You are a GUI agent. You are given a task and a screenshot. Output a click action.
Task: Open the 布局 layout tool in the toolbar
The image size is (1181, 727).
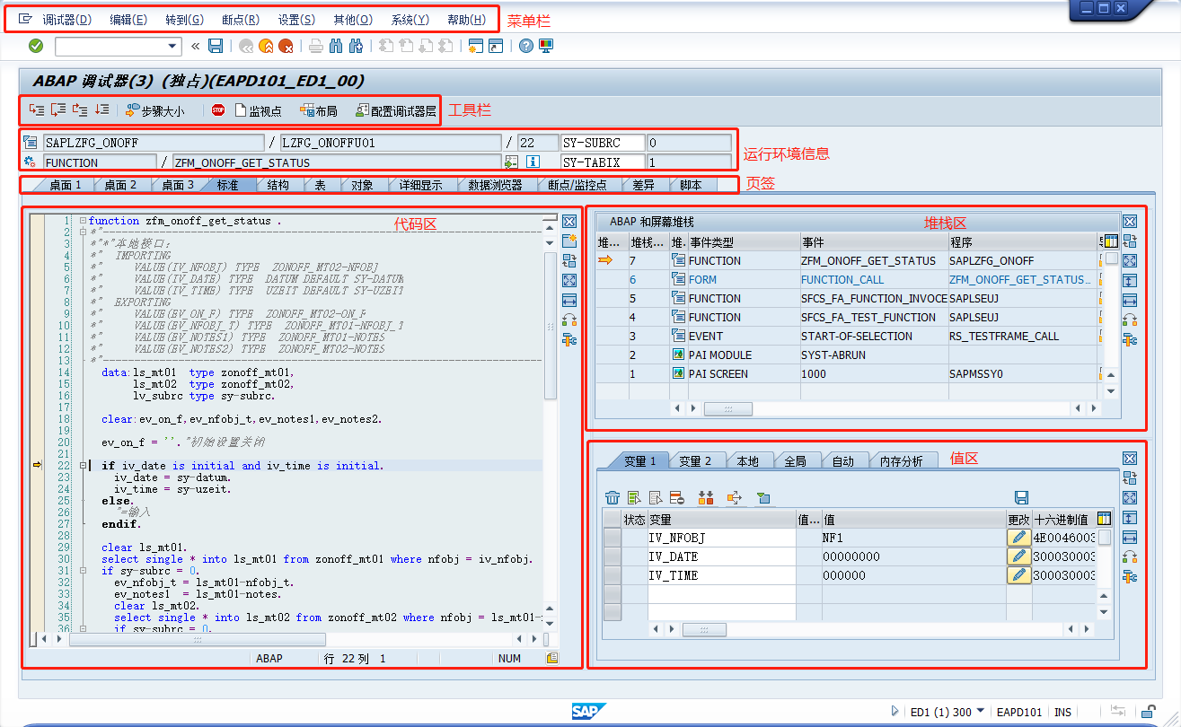pyautogui.click(x=313, y=109)
